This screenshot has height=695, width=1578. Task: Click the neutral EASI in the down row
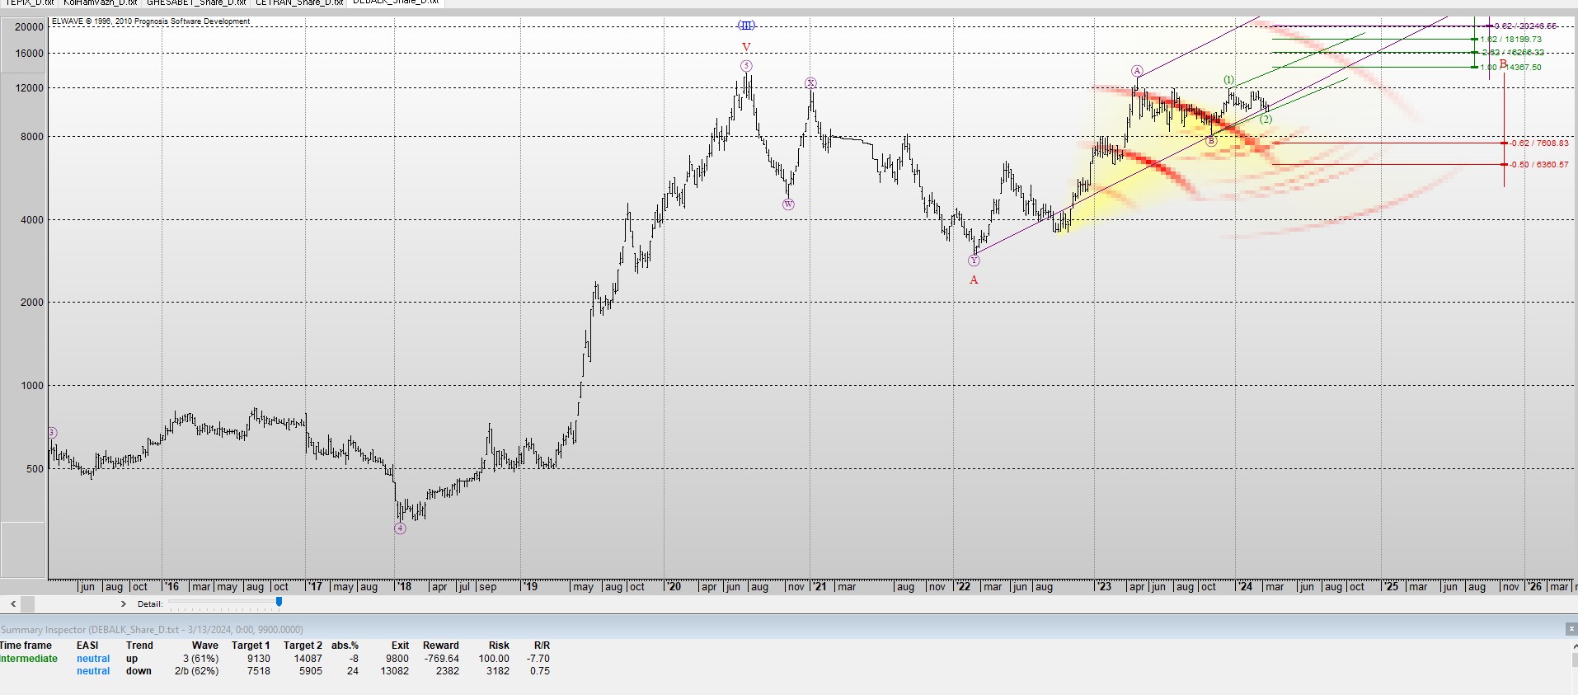pos(93,671)
